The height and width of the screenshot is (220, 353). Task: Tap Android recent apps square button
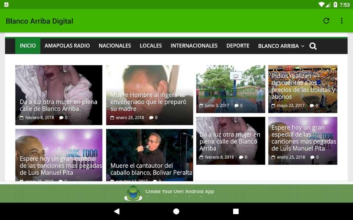coord(236,211)
